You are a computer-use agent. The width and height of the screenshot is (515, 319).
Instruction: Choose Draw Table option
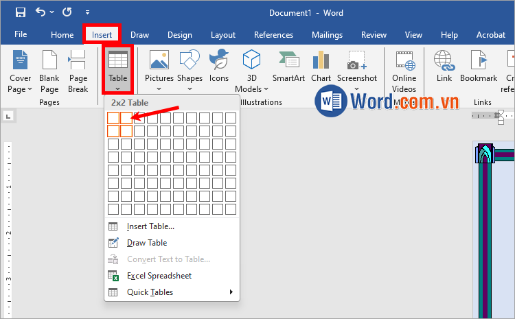click(x=172, y=243)
